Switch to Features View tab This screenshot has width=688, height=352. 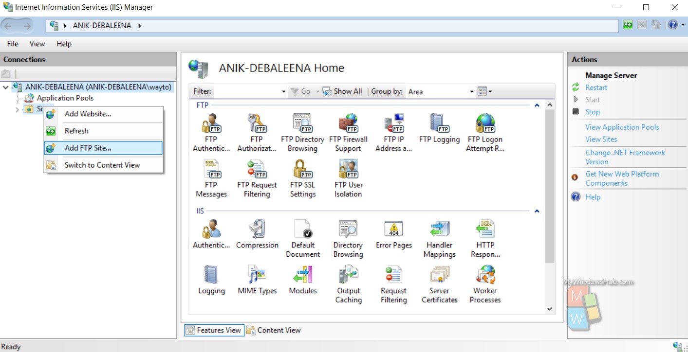213,331
